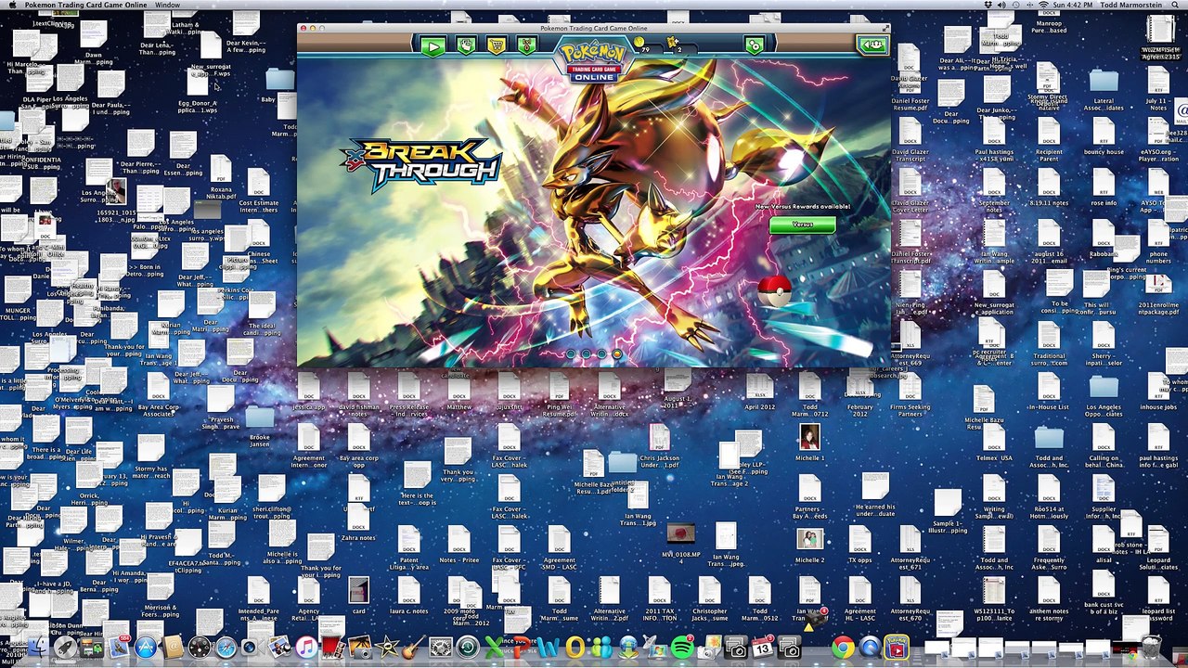Open the yellow Shop cart icon
Viewport: 1188px width, 668px height.
pos(497,45)
